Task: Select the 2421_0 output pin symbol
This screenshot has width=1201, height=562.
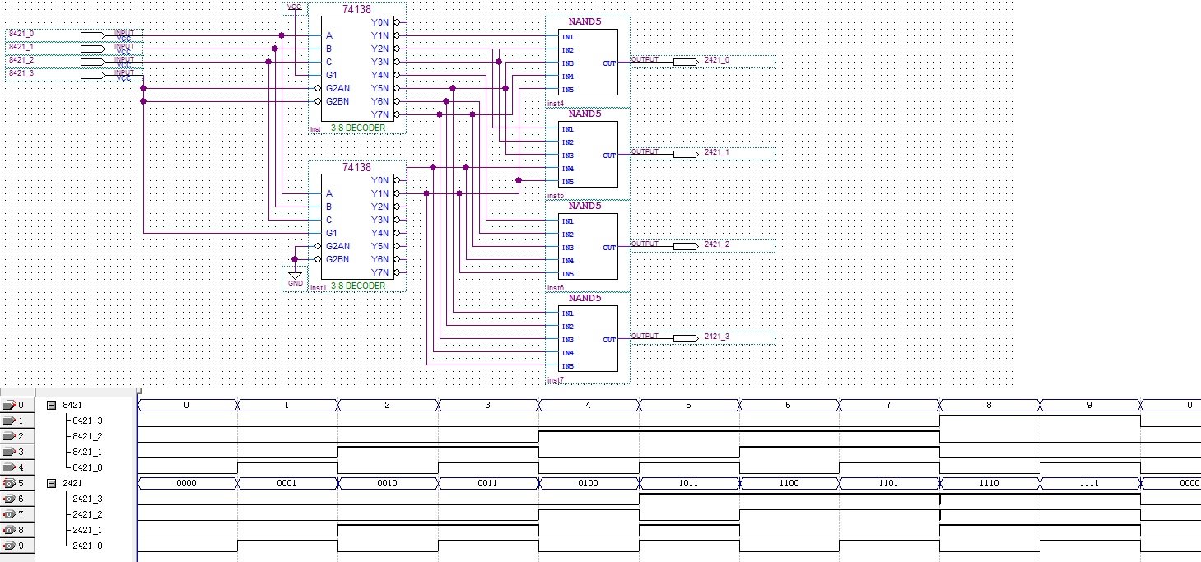Action: pos(684,62)
